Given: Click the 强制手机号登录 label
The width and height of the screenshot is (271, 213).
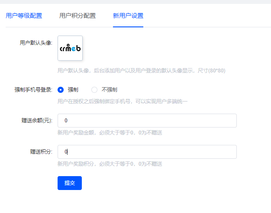Looking at the screenshot, I should click(33, 90).
